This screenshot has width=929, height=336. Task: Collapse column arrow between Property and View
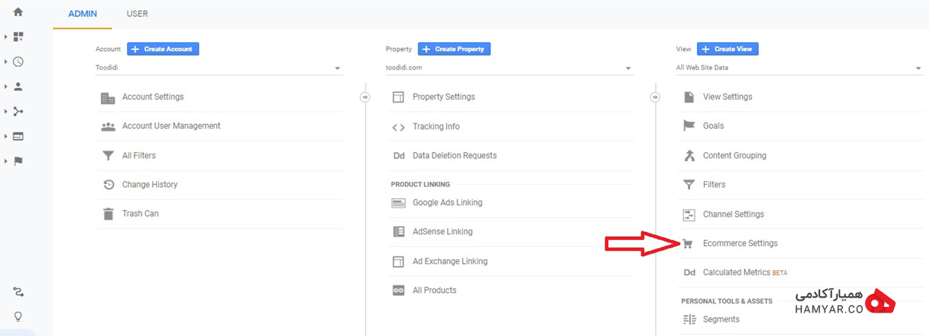655,98
